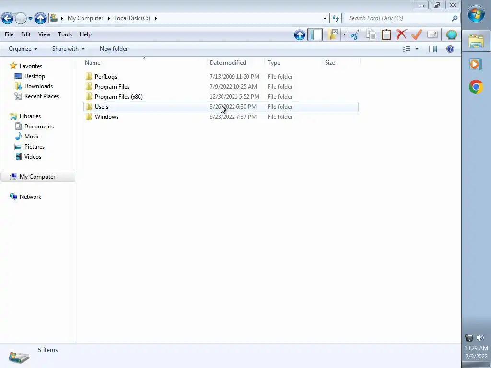Open the Organize dropdown
Screen dimensions: 491x368
[23, 49]
